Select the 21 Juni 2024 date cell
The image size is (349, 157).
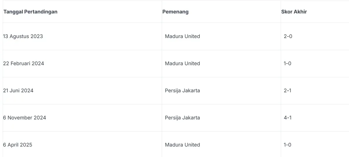(18, 91)
